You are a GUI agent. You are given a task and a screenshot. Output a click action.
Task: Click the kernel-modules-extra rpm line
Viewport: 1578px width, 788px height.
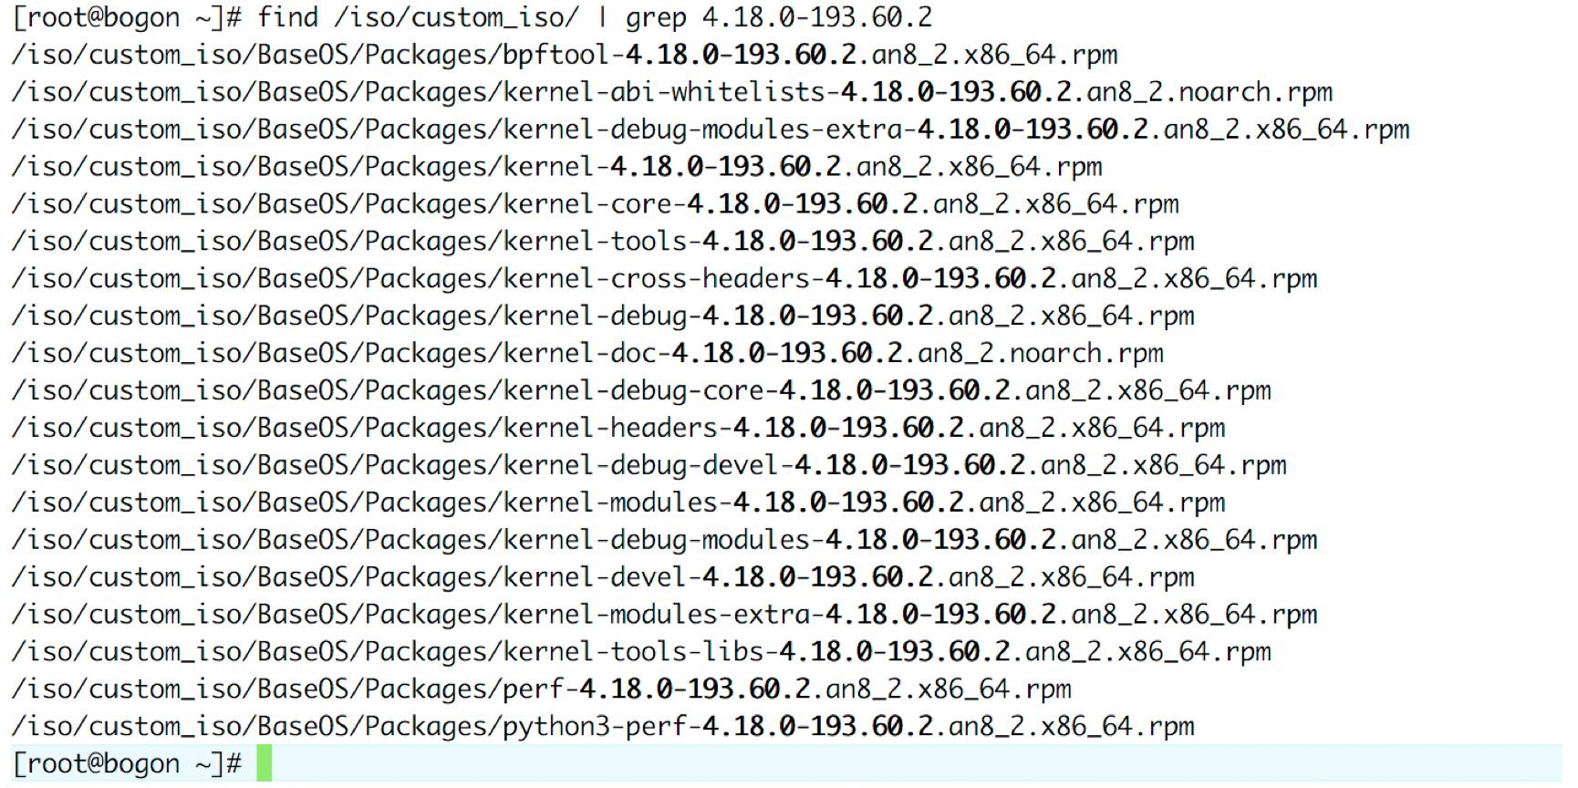(x=665, y=616)
